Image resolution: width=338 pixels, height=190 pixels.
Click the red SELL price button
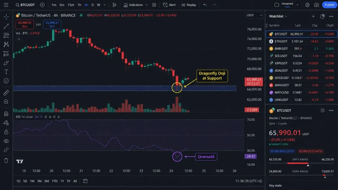click(25, 24)
